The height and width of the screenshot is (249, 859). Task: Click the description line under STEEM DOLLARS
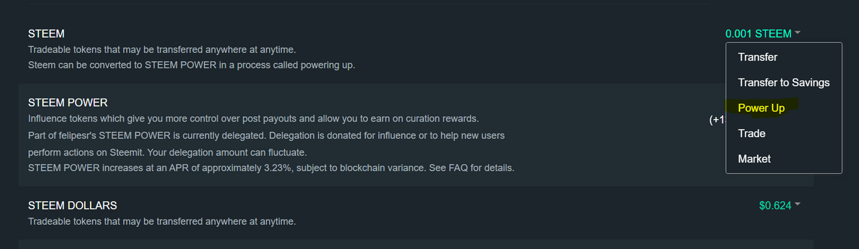click(162, 221)
